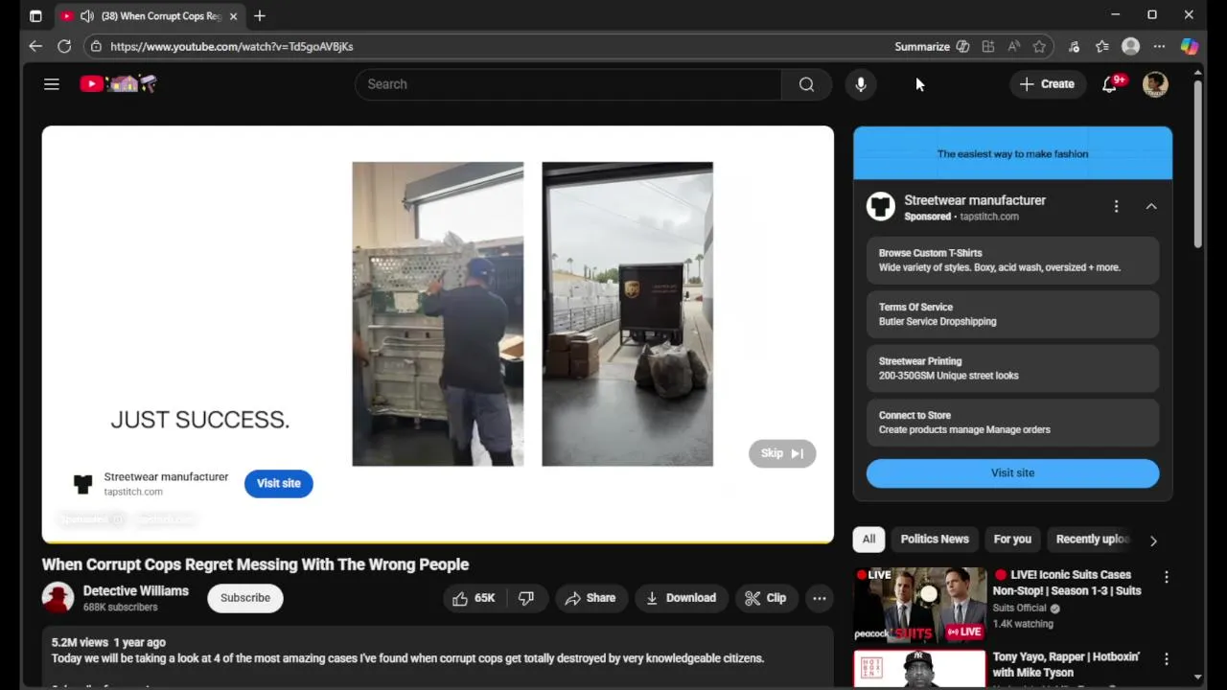Image resolution: width=1227 pixels, height=690 pixels.
Task: Select the For you chip
Action: [1012, 540]
